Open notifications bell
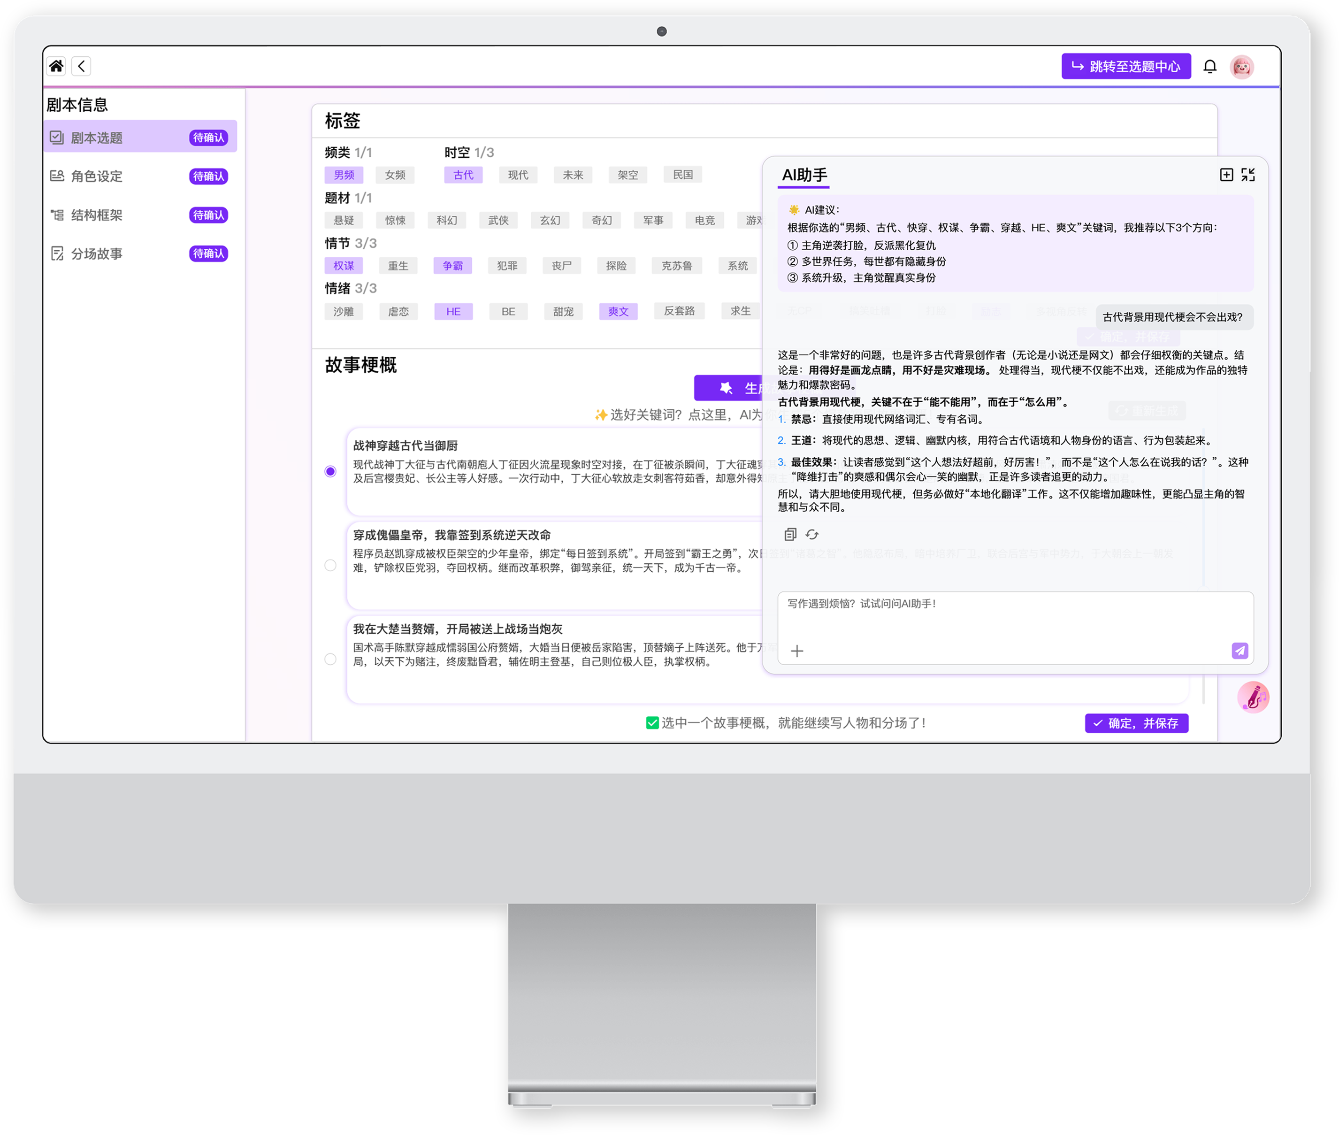 coord(1209,66)
